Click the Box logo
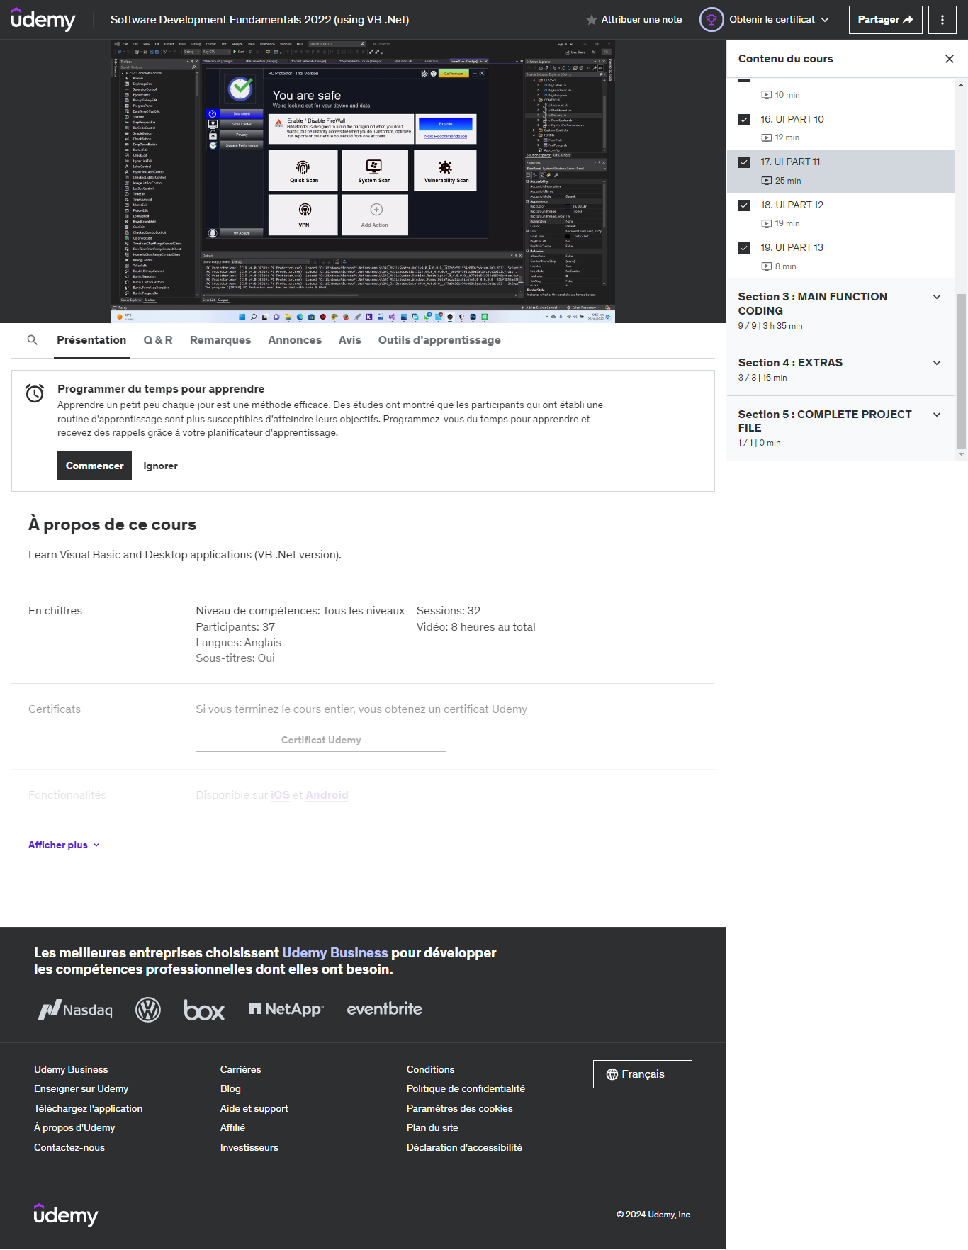This screenshot has height=1250, width=968. [x=204, y=1010]
